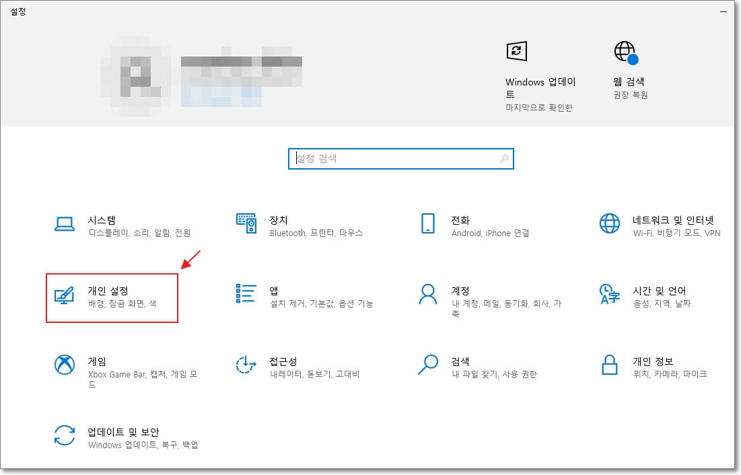This screenshot has width=741, height=475.
Task: Open 장치 settings via the keyboard icon
Action: coord(246,223)
